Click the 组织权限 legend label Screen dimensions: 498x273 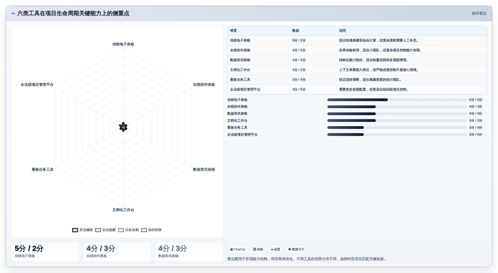tap(155, 230)
